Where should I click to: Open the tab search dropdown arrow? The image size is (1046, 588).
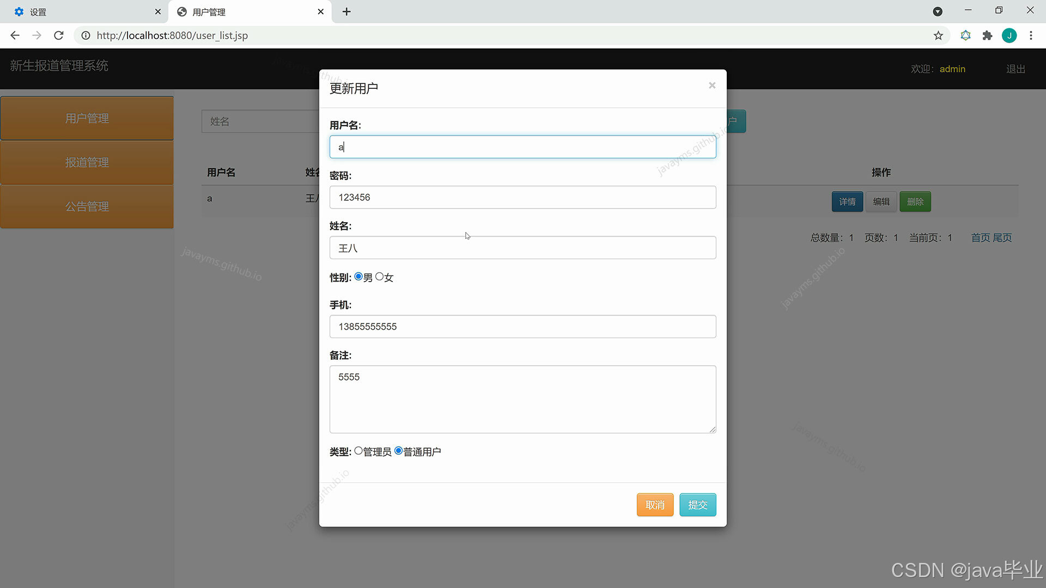(938, 11)
